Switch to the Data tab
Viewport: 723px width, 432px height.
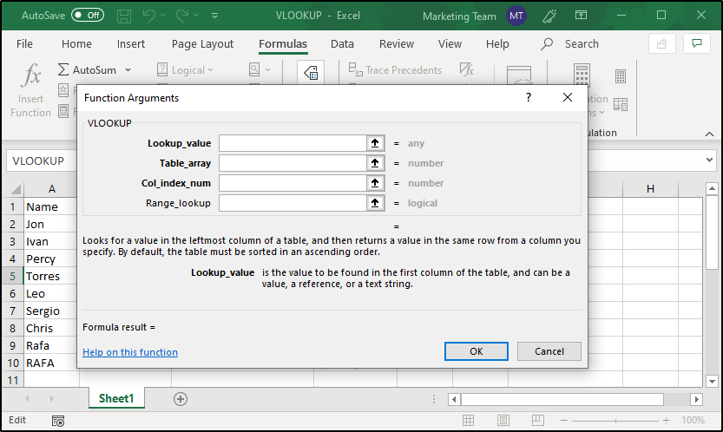point(342,43)
